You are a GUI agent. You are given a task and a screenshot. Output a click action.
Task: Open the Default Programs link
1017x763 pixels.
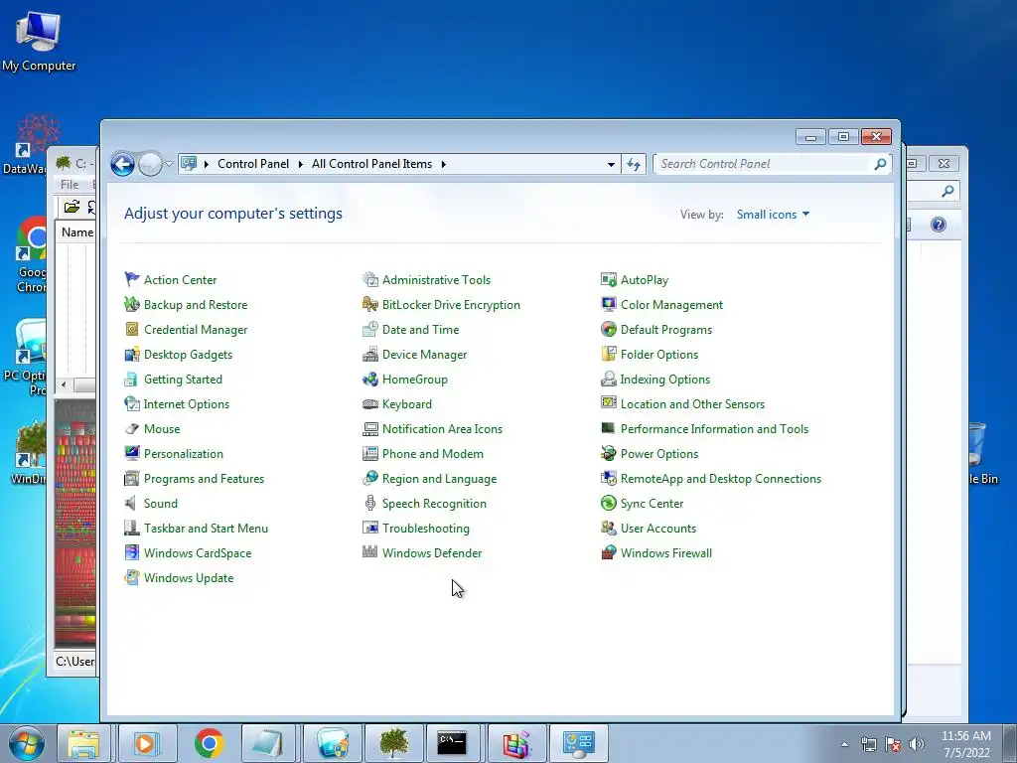pos(666,330)
